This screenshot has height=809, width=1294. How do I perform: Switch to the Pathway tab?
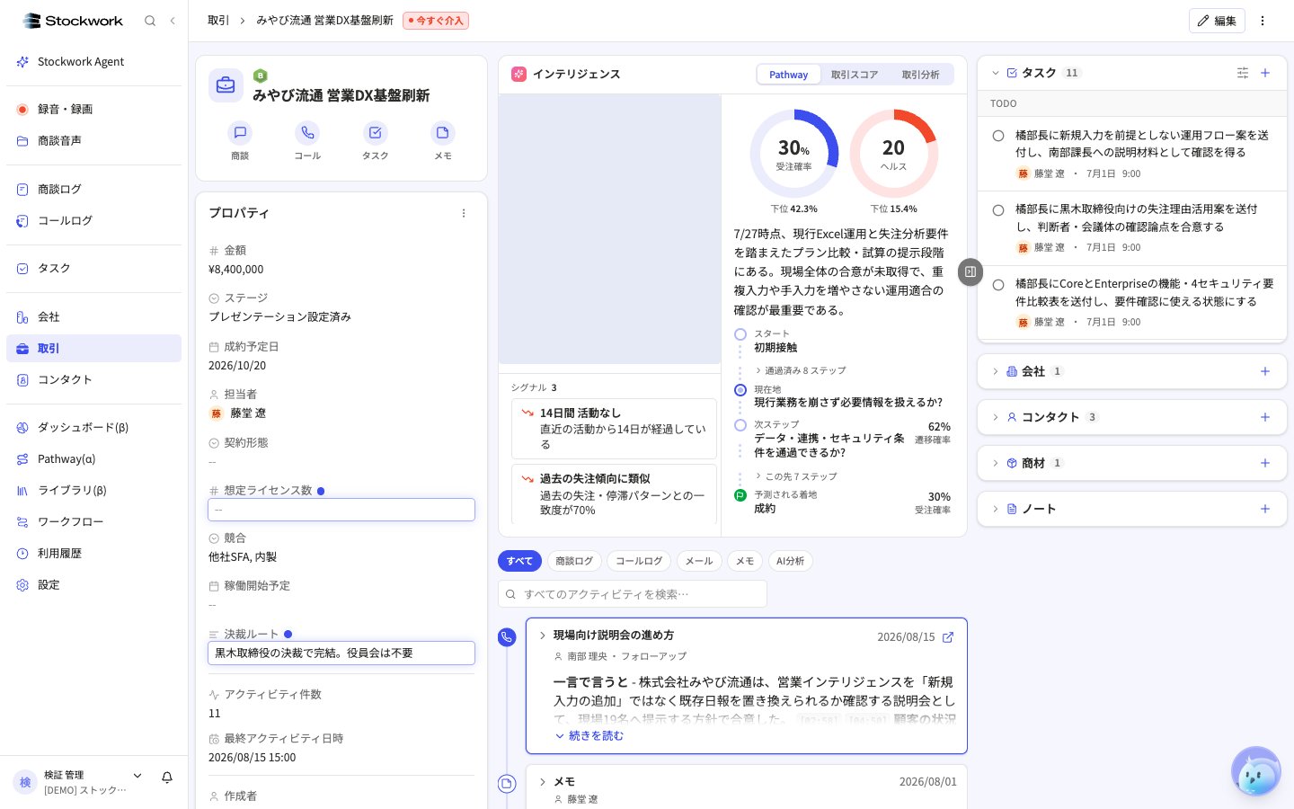click(788, 75)
